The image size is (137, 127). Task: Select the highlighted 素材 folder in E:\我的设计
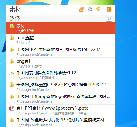pyautogui.click(x=61, y=28)
